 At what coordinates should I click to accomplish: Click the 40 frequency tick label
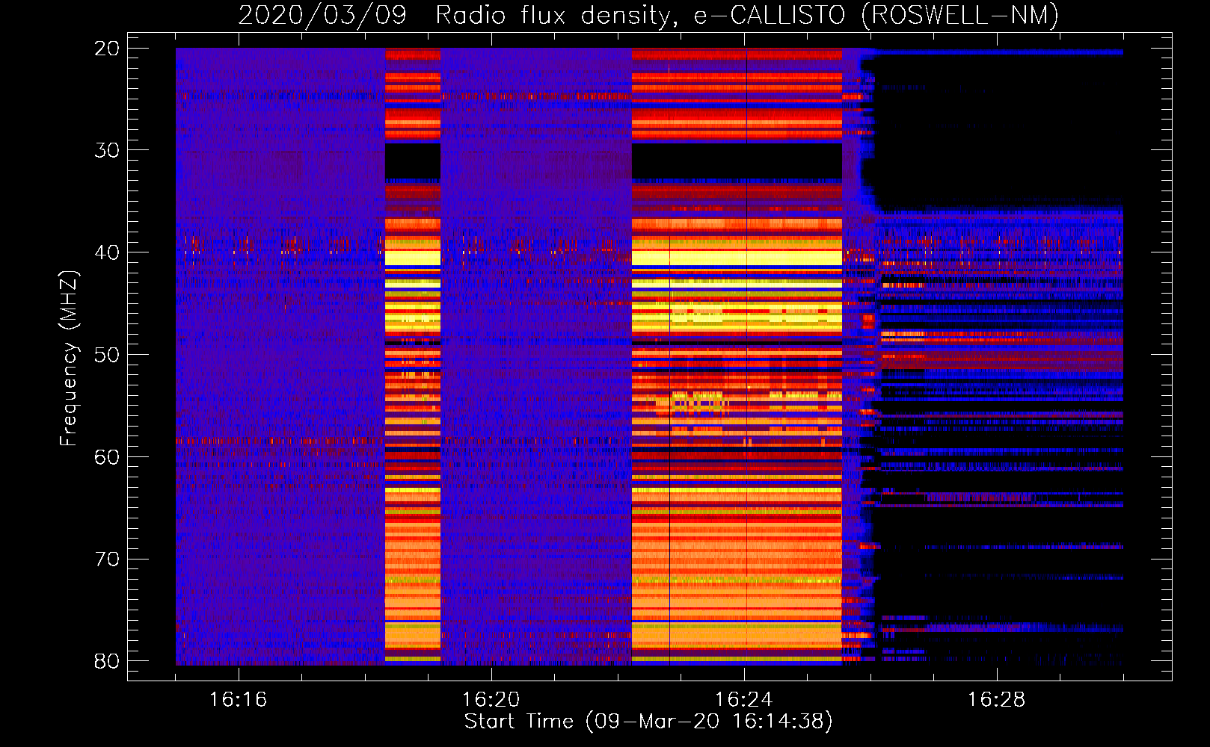pos(107,252)
